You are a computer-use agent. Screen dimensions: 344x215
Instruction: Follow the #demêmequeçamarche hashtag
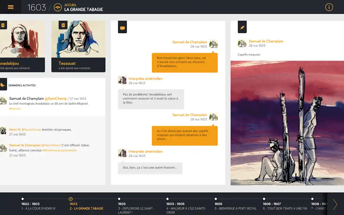pyautogui.click(x=60, y=150)
